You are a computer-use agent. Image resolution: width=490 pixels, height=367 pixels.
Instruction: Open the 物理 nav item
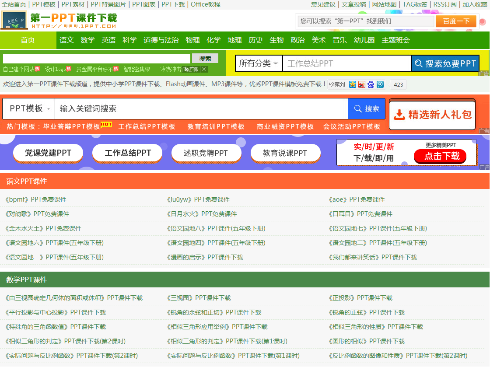(192, 40)
